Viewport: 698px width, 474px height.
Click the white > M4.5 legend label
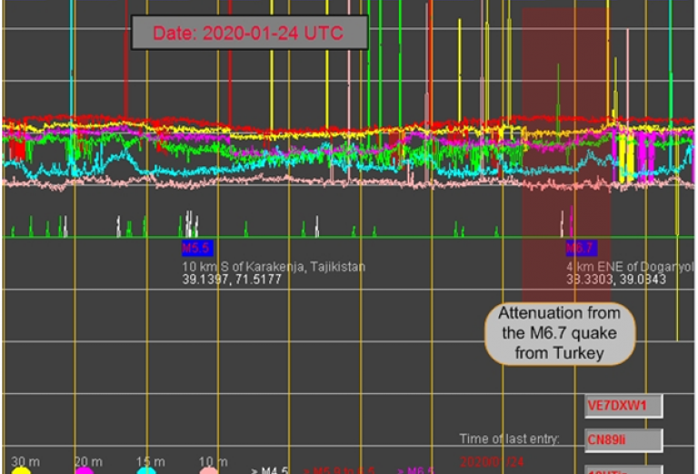pos(269,470)
